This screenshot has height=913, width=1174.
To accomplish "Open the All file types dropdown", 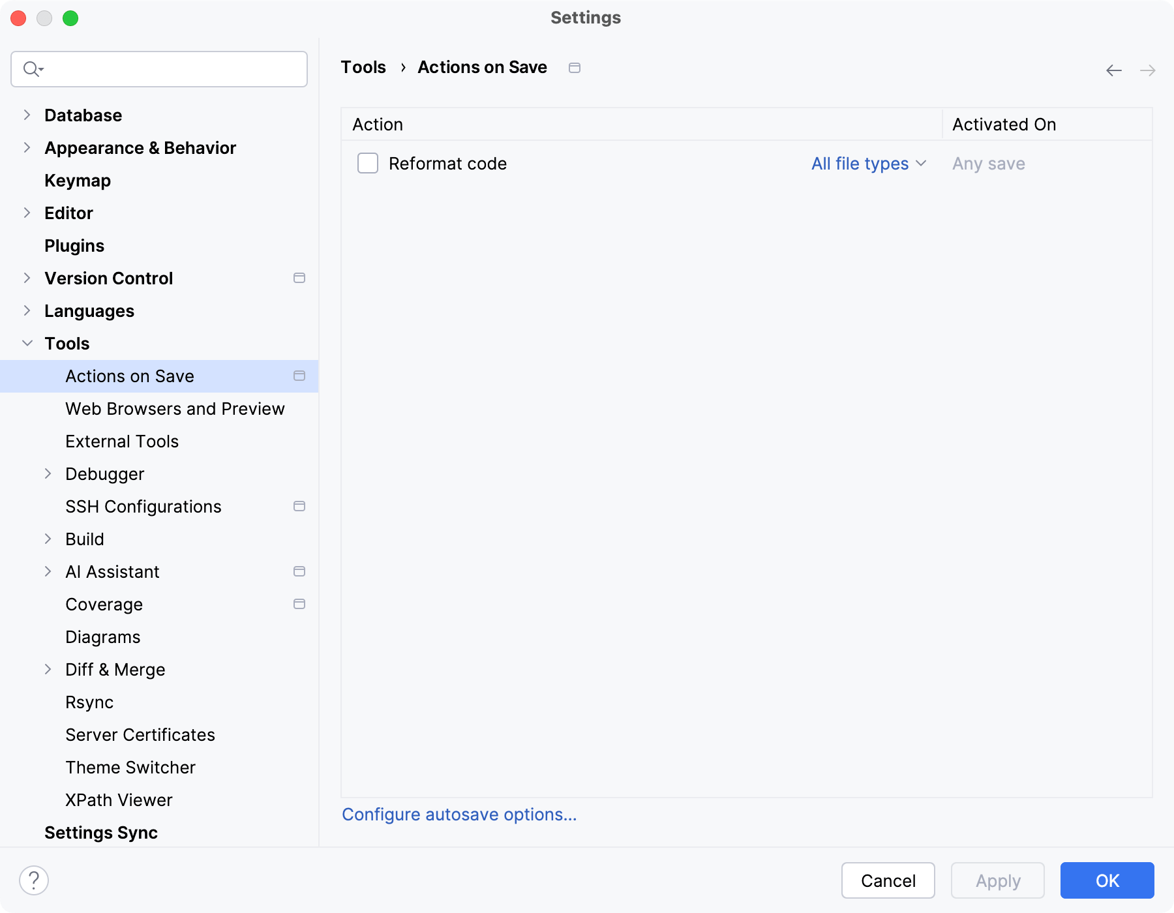I will tap(869, 164).
